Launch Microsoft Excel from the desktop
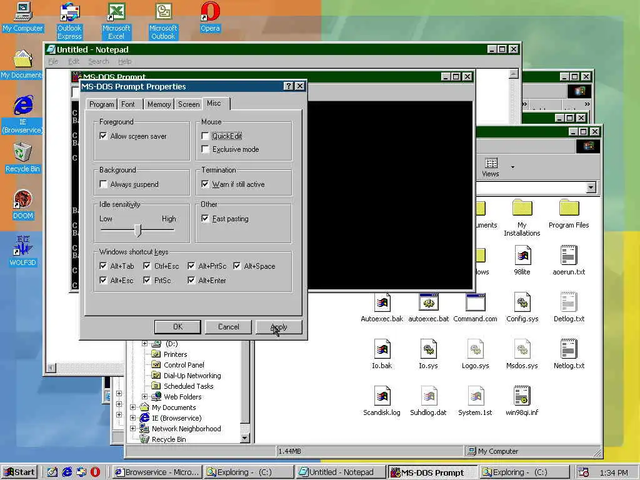 [x=116, y=21]
